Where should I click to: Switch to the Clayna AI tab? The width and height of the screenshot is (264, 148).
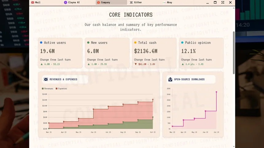coord(79,2)
